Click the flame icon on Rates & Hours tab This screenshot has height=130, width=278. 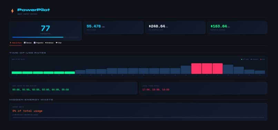(x=10, y=43)
